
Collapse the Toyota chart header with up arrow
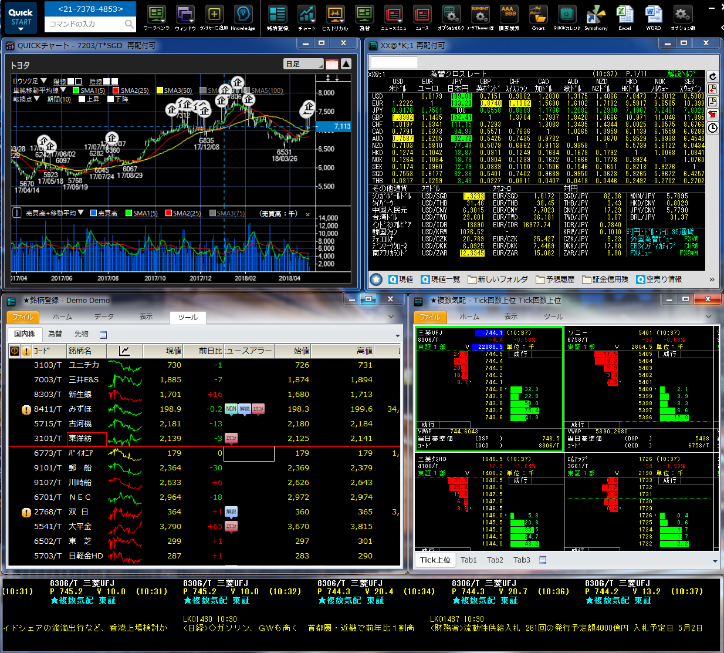(x=346, y=64)
